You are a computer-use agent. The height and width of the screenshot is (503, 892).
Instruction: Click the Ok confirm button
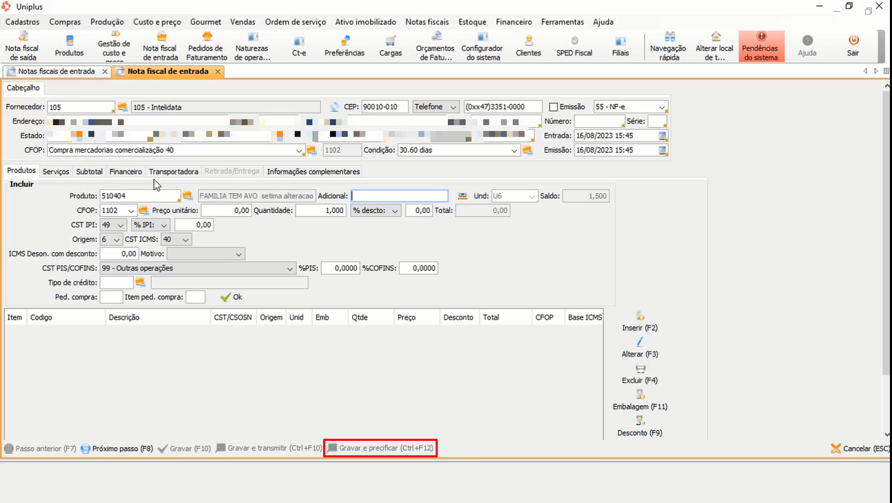tap(231, 297)
